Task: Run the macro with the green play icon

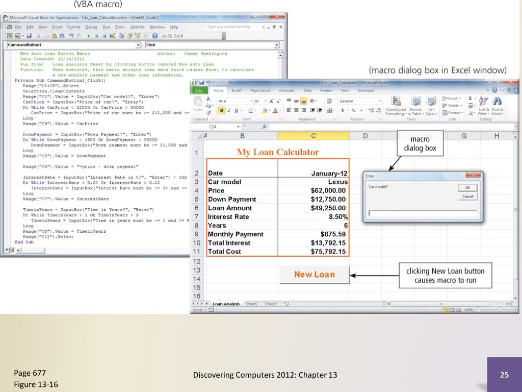Action: point(89,36)
